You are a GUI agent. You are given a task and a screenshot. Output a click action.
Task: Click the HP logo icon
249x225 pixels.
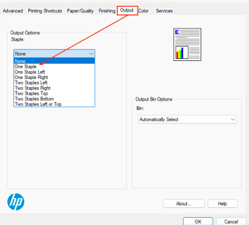[16, 202]
